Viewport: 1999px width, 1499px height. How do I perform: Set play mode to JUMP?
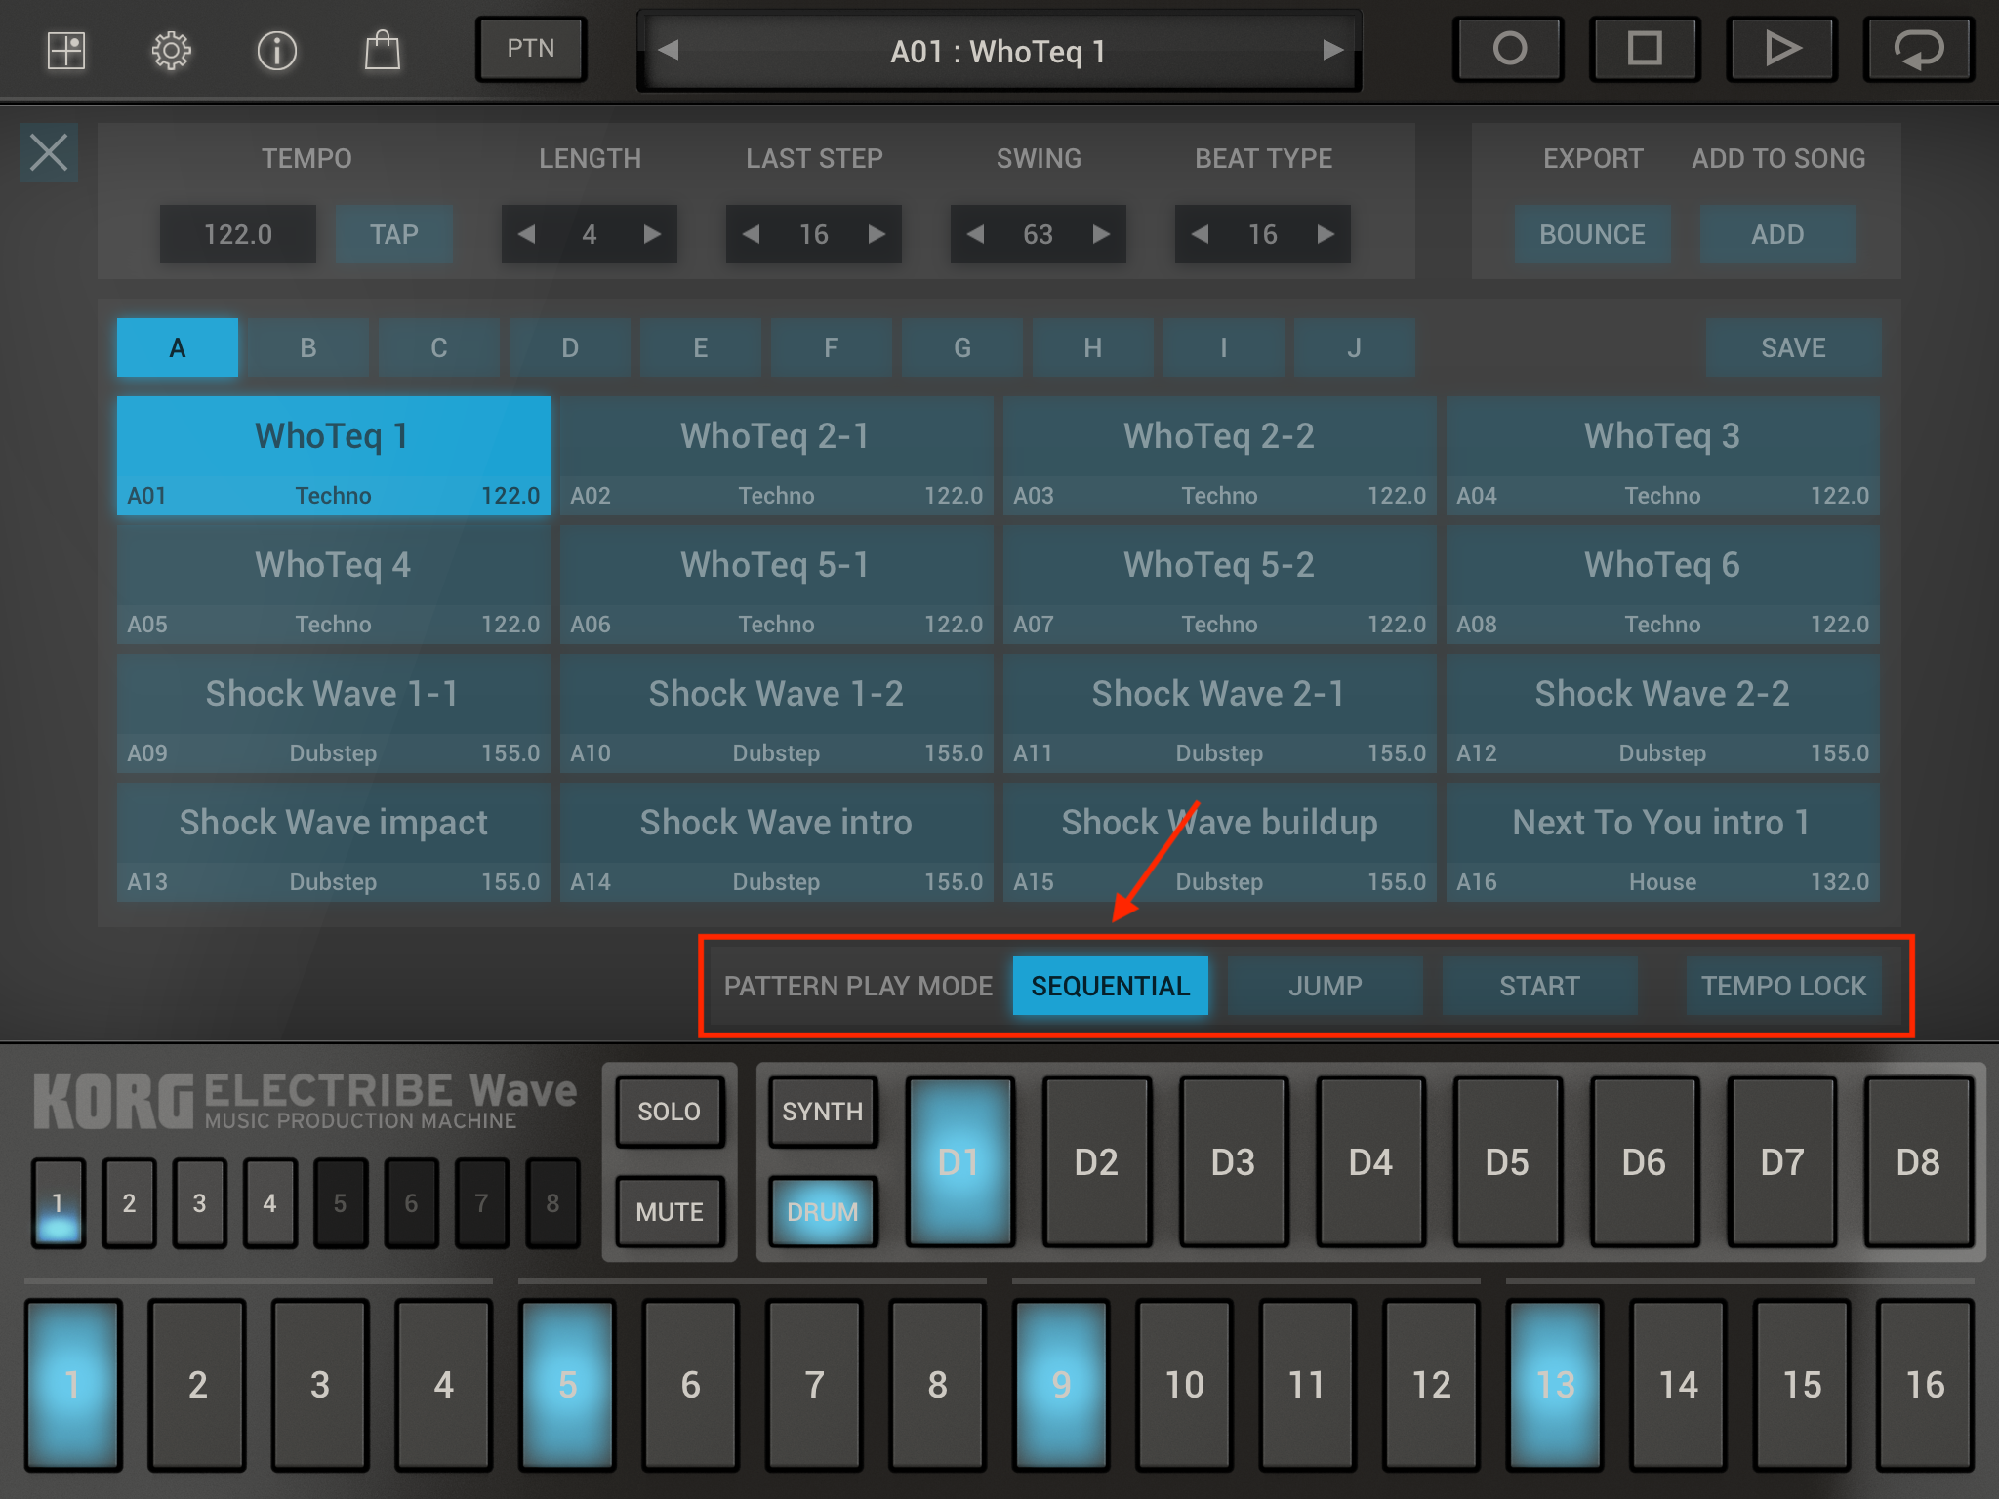(1326, 986)
